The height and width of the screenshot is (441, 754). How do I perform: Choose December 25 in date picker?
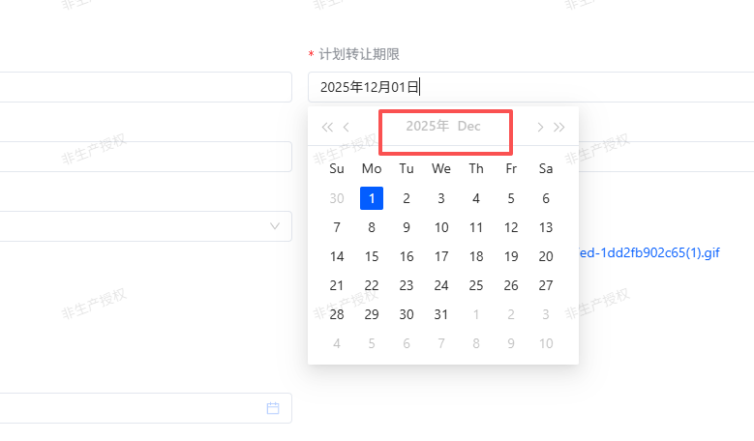tap(476, 285)
